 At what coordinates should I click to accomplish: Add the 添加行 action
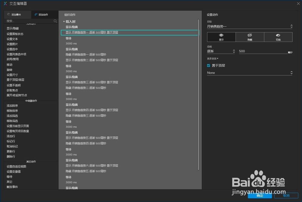pyautogui.click(x=11, y=136)
